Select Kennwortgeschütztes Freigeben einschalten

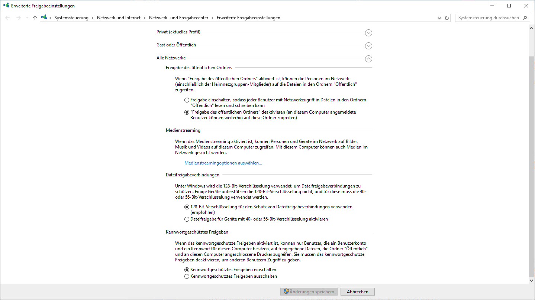(x=187, y=270)
